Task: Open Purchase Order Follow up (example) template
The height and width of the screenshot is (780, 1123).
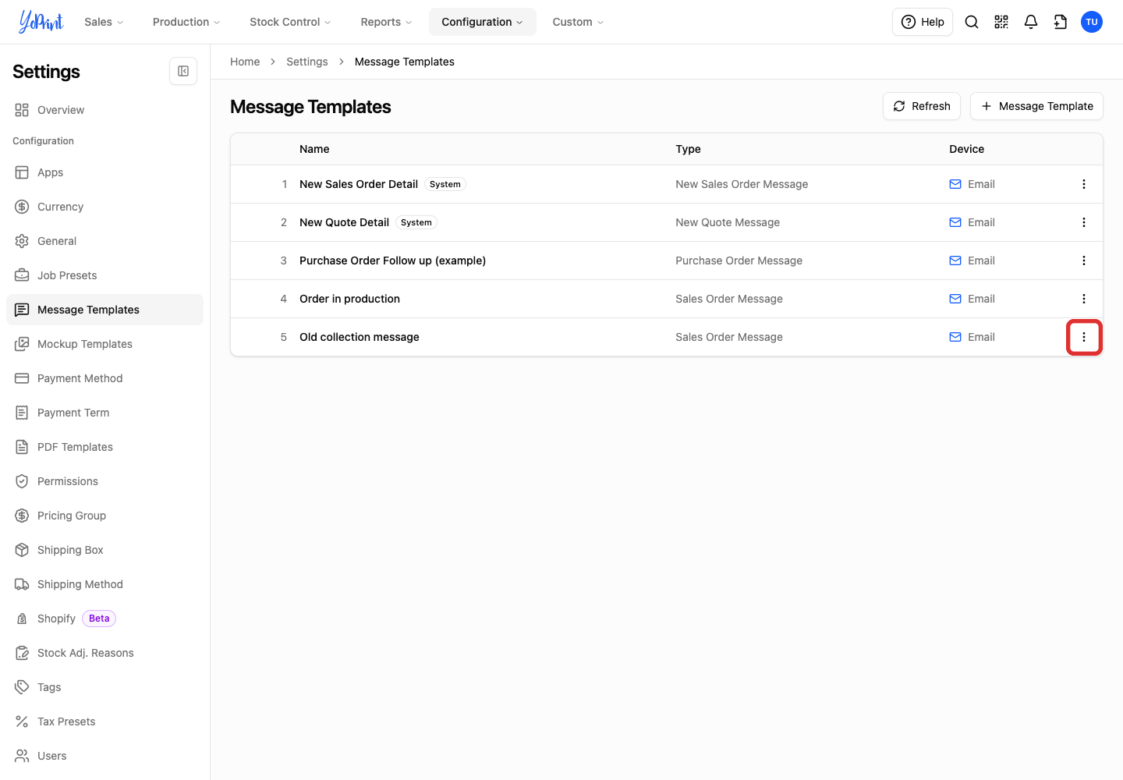Action: [392, 261]
